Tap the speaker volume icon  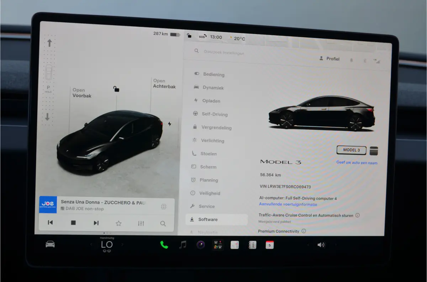(x=321, y=245)
